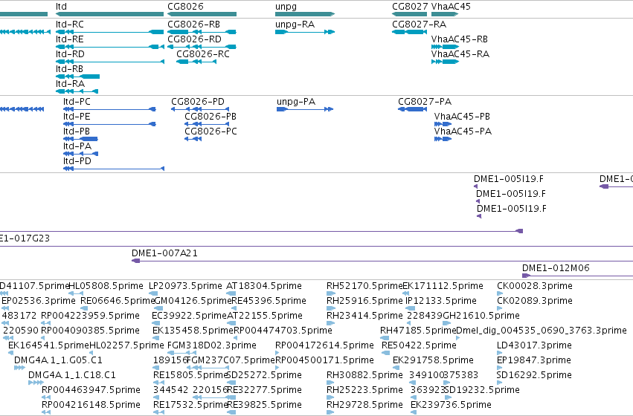633x416 pixels.
Task: Click the AT18304.5prime EST label
Action: 264,286
